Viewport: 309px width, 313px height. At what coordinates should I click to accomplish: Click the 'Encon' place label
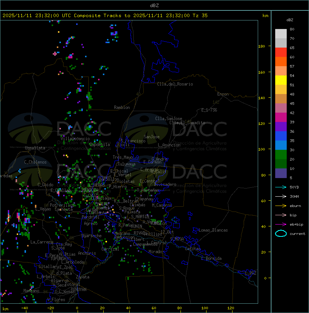pyautogui.click(x=223, y=94)
